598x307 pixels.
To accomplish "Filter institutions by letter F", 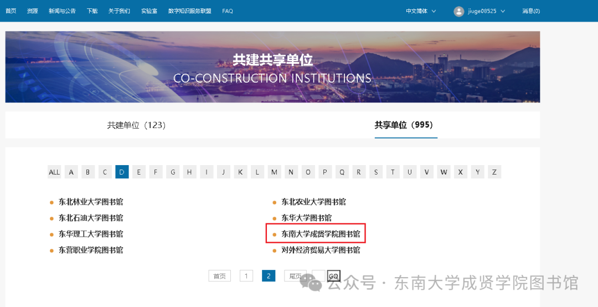I will coord(156,172).
